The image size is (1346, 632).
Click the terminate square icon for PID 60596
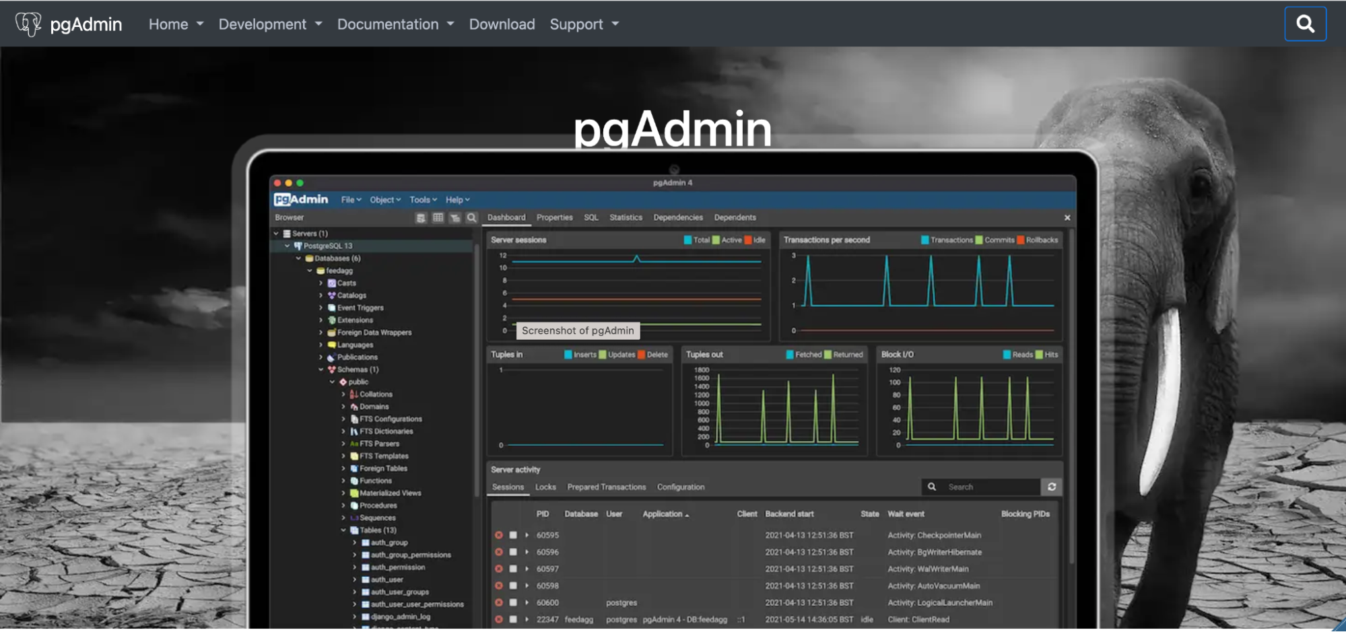coord(513,552)
